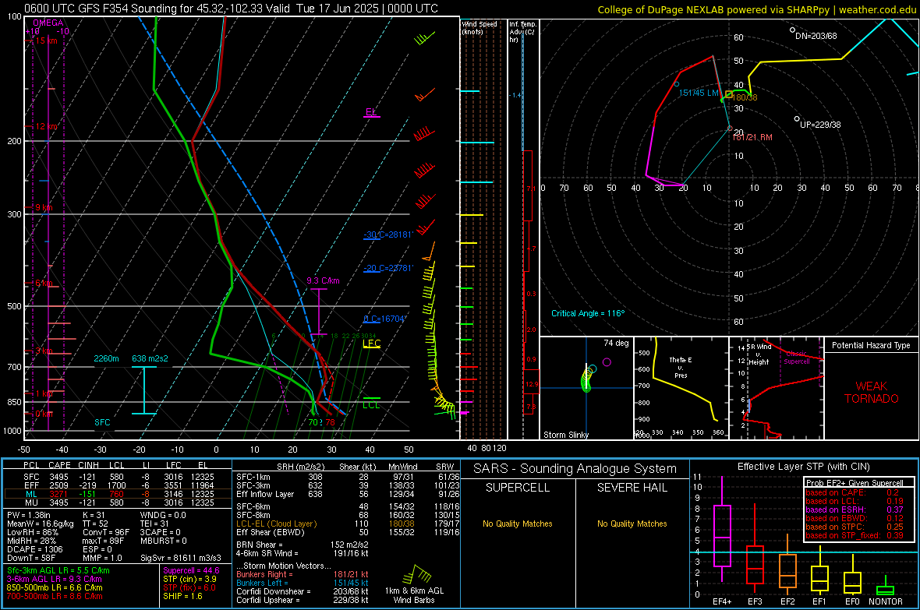Click the 'Theta-E v. Pres' panel label
This screenshot has height=610, width=920.
681,367
